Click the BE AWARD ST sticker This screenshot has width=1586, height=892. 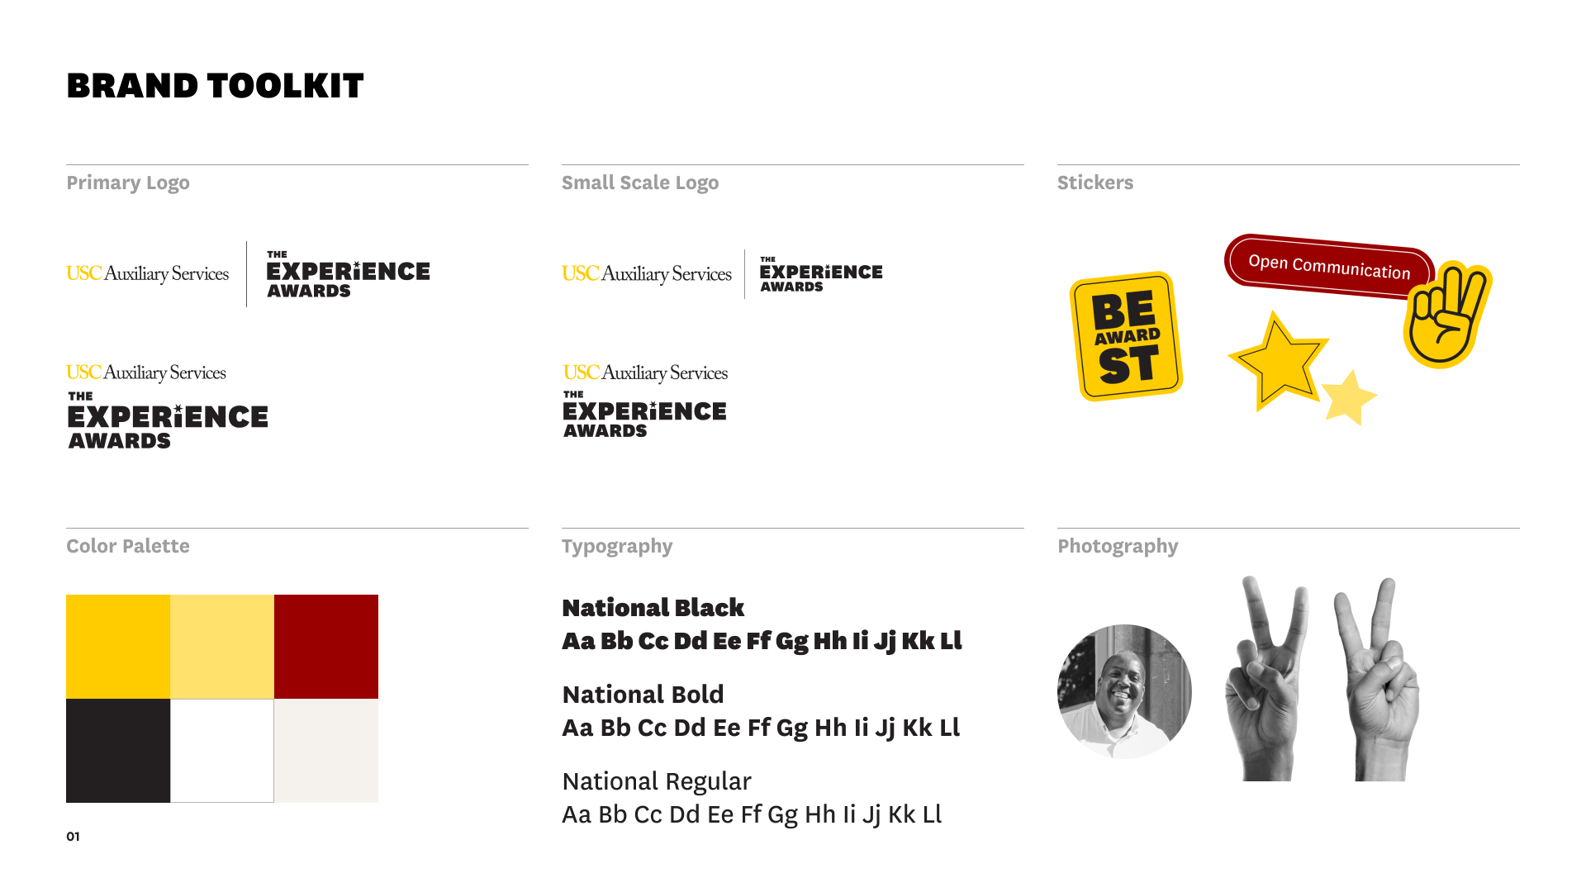1126,336
